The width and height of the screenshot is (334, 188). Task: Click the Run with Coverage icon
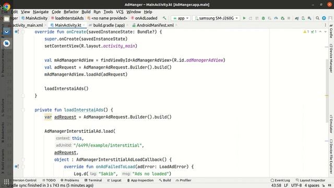point(270,18)
